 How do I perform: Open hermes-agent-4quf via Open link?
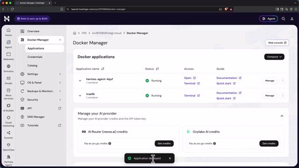pyautogui.click(x=190, y=78)
